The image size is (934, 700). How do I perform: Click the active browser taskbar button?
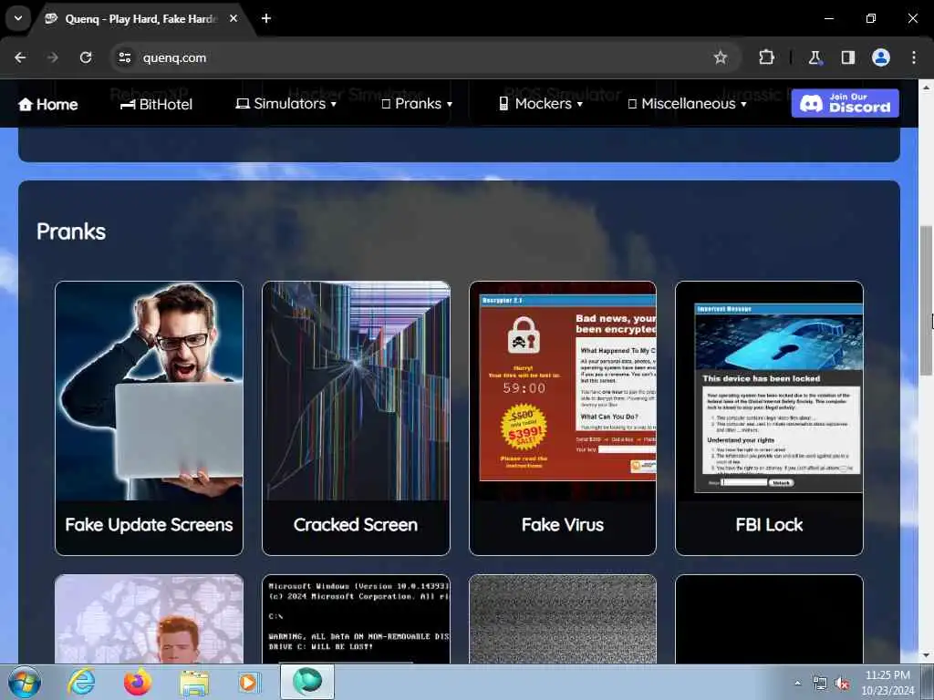tap(306, 682)
